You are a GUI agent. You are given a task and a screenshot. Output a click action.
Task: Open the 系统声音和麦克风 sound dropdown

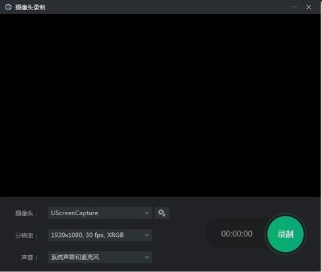[100, 257]
